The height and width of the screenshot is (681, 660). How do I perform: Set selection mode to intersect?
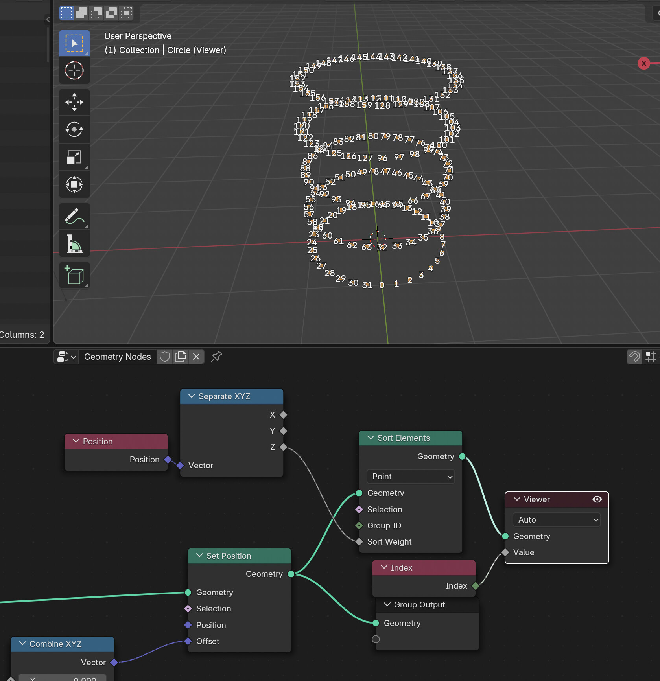click(126, 13)
